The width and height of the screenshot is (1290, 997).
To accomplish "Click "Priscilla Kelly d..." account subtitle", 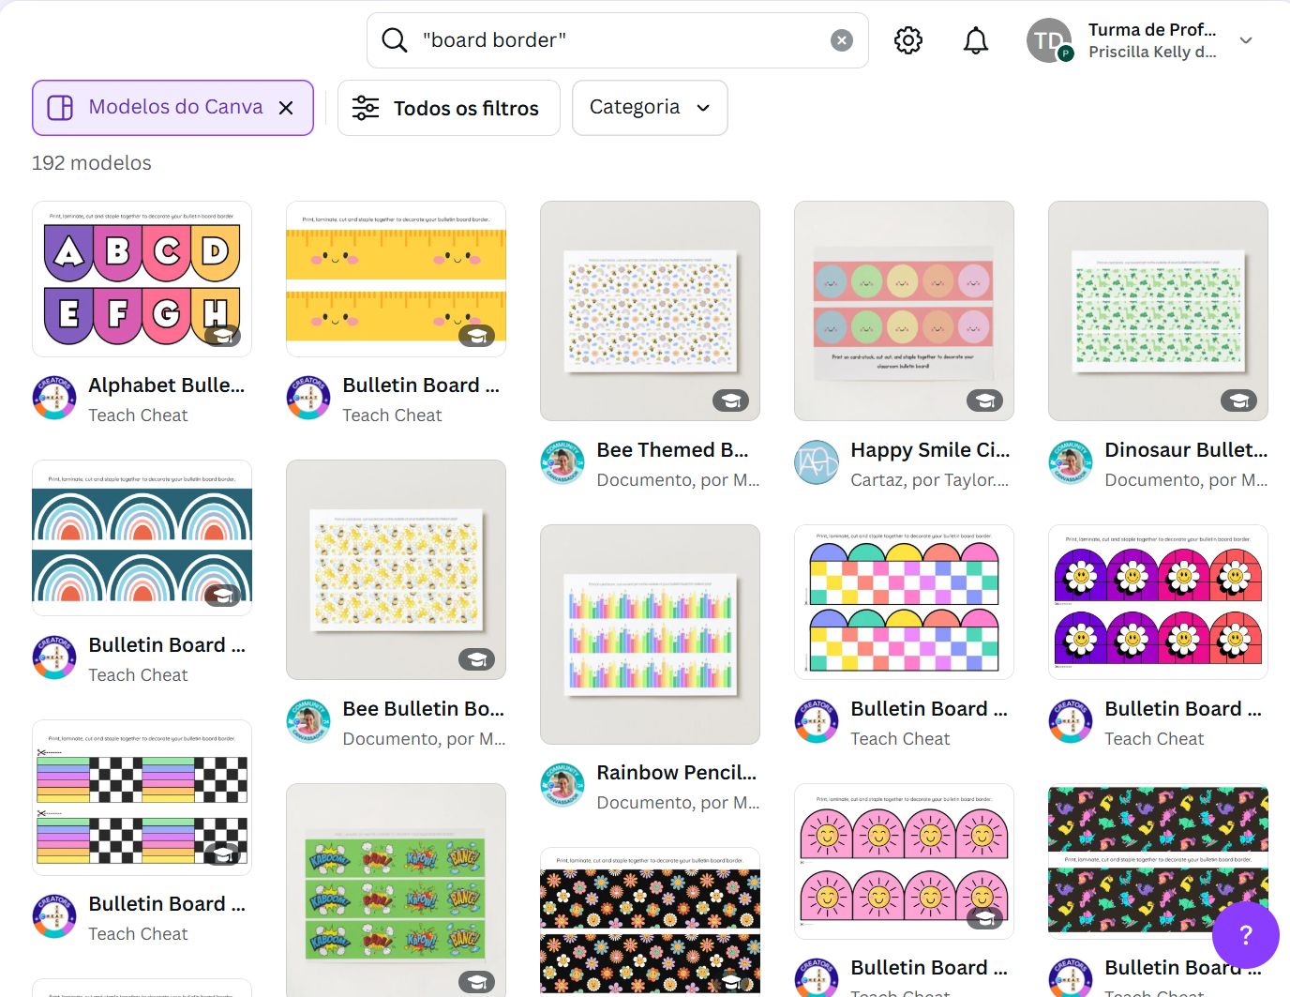I will [1153, 53].
